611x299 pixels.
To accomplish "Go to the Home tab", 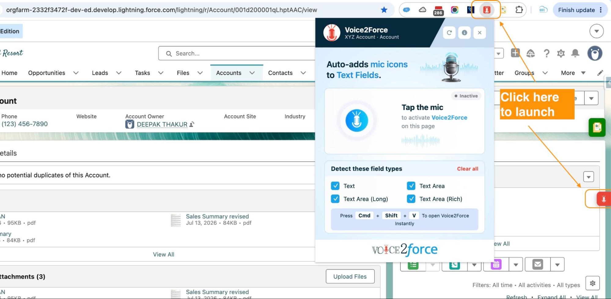I will (x=9, y=73).
